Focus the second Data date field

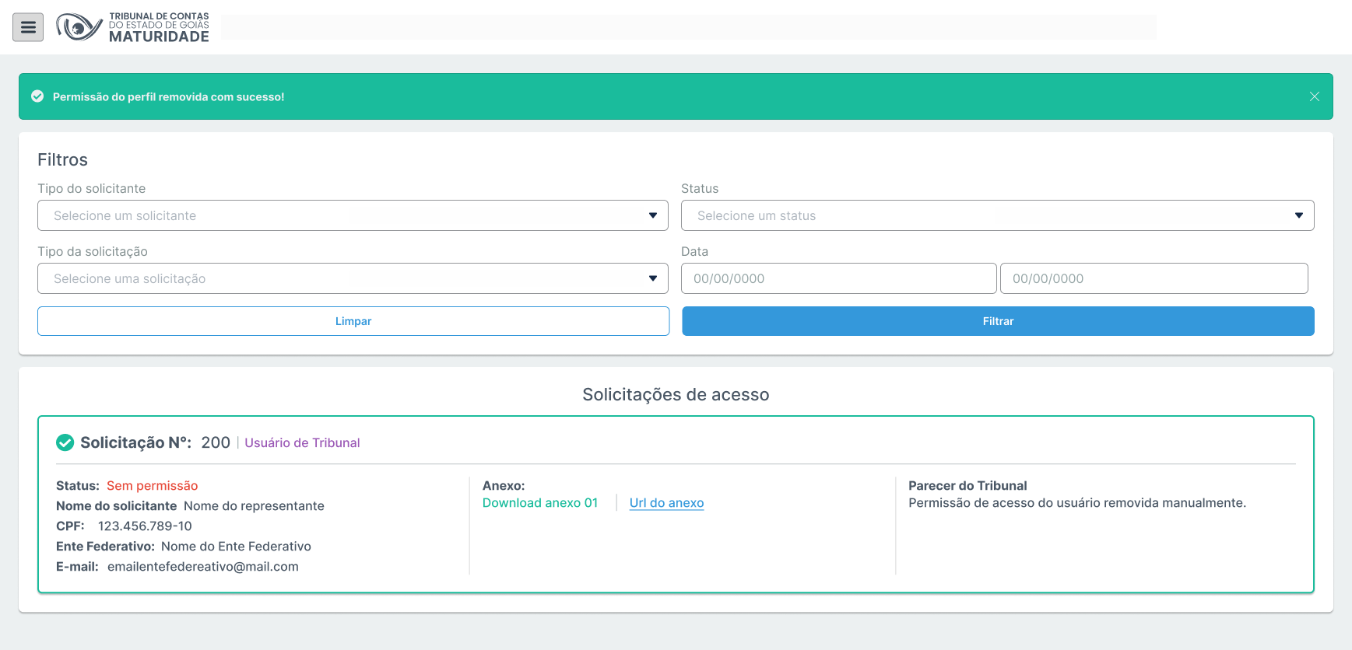point(1154,278)
